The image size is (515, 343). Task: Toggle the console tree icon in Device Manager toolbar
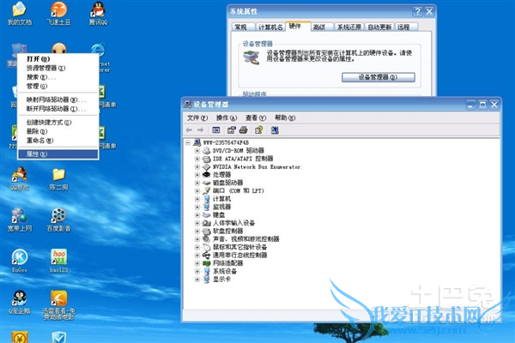click(216, 130)
